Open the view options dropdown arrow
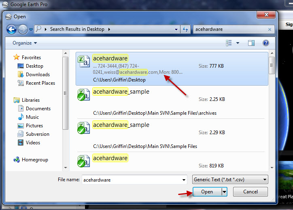293x210 pixels. click(x=238, y=43)
